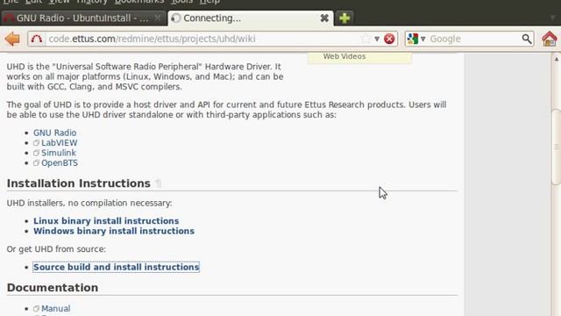The width and height of the screenshot is (561, 316).
Task: Open the URL history dropdown arrow
Action: pos(377,39)
